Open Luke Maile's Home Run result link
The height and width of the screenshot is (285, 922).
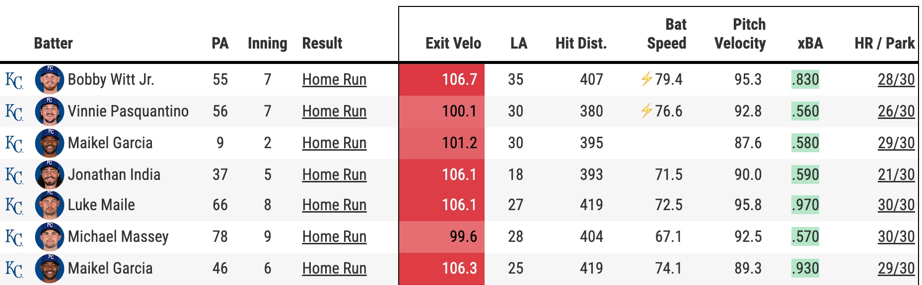(x=334, y=205)
